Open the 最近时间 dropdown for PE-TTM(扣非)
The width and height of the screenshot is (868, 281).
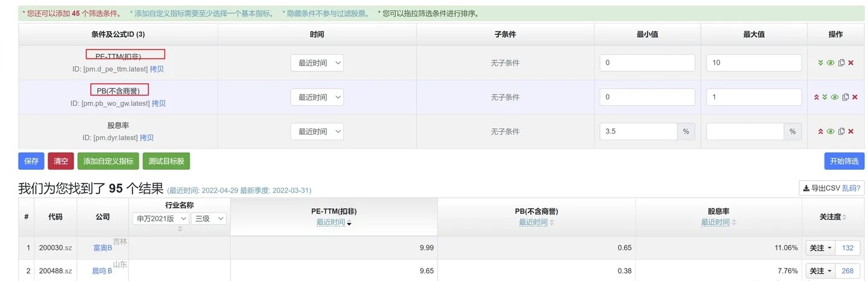[317, 63]
